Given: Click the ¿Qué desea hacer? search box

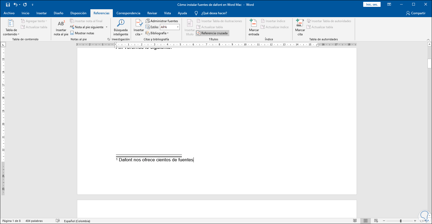Looking at the screenshot, I should 214,13.
